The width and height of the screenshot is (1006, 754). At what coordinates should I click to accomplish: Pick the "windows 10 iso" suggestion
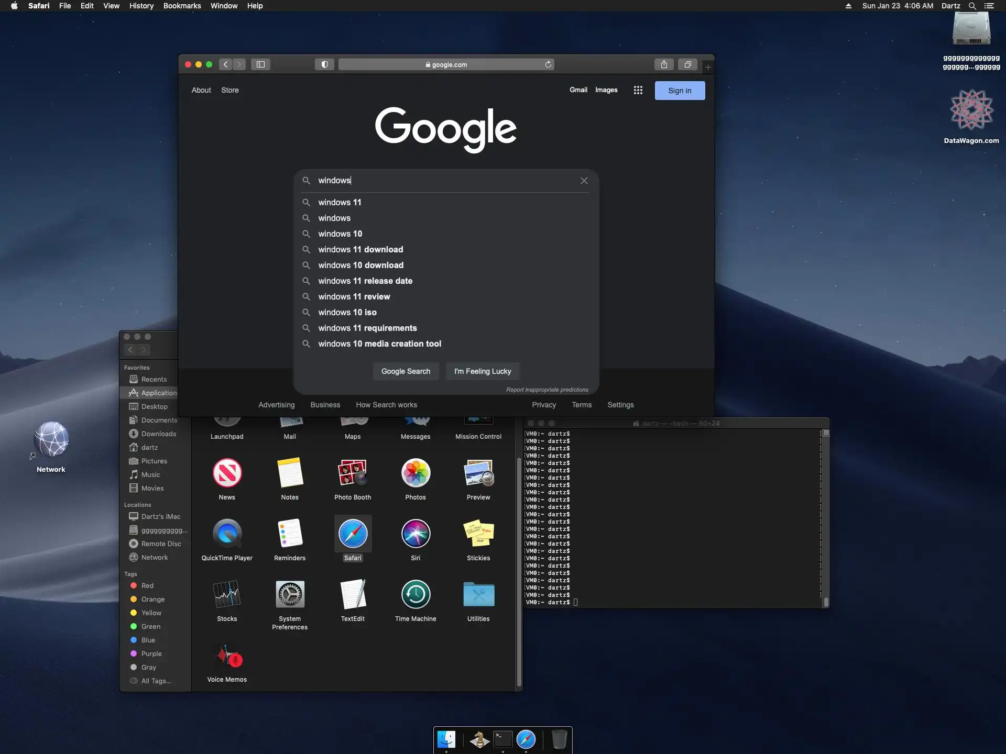click(347, 312)
